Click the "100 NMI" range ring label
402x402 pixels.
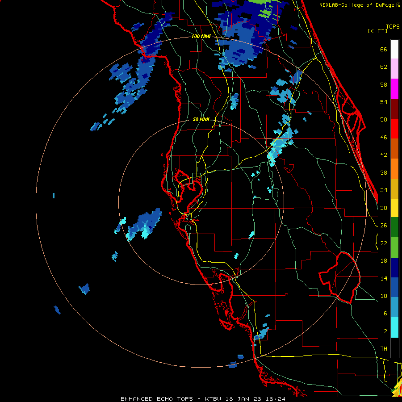(x=201, y=37)
